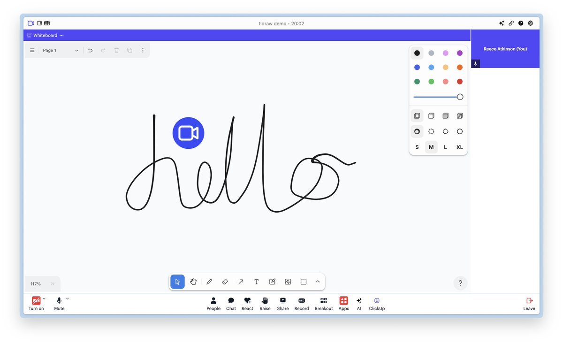Activate the Hand pan tool
The image size is (563, 344).
(x=193, y=282)
